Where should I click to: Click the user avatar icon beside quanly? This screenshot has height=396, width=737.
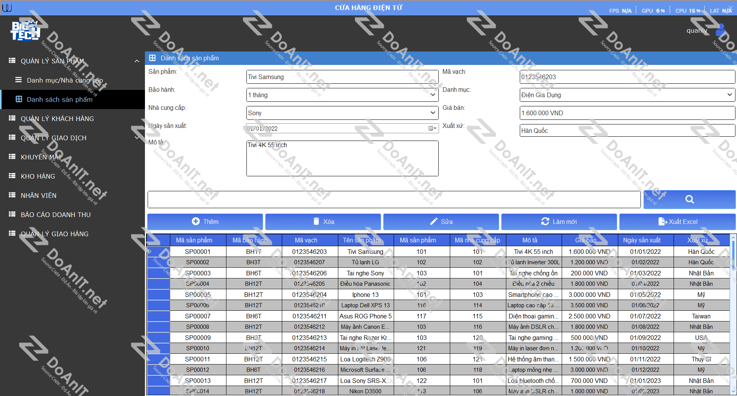click(x=720, y=30)
